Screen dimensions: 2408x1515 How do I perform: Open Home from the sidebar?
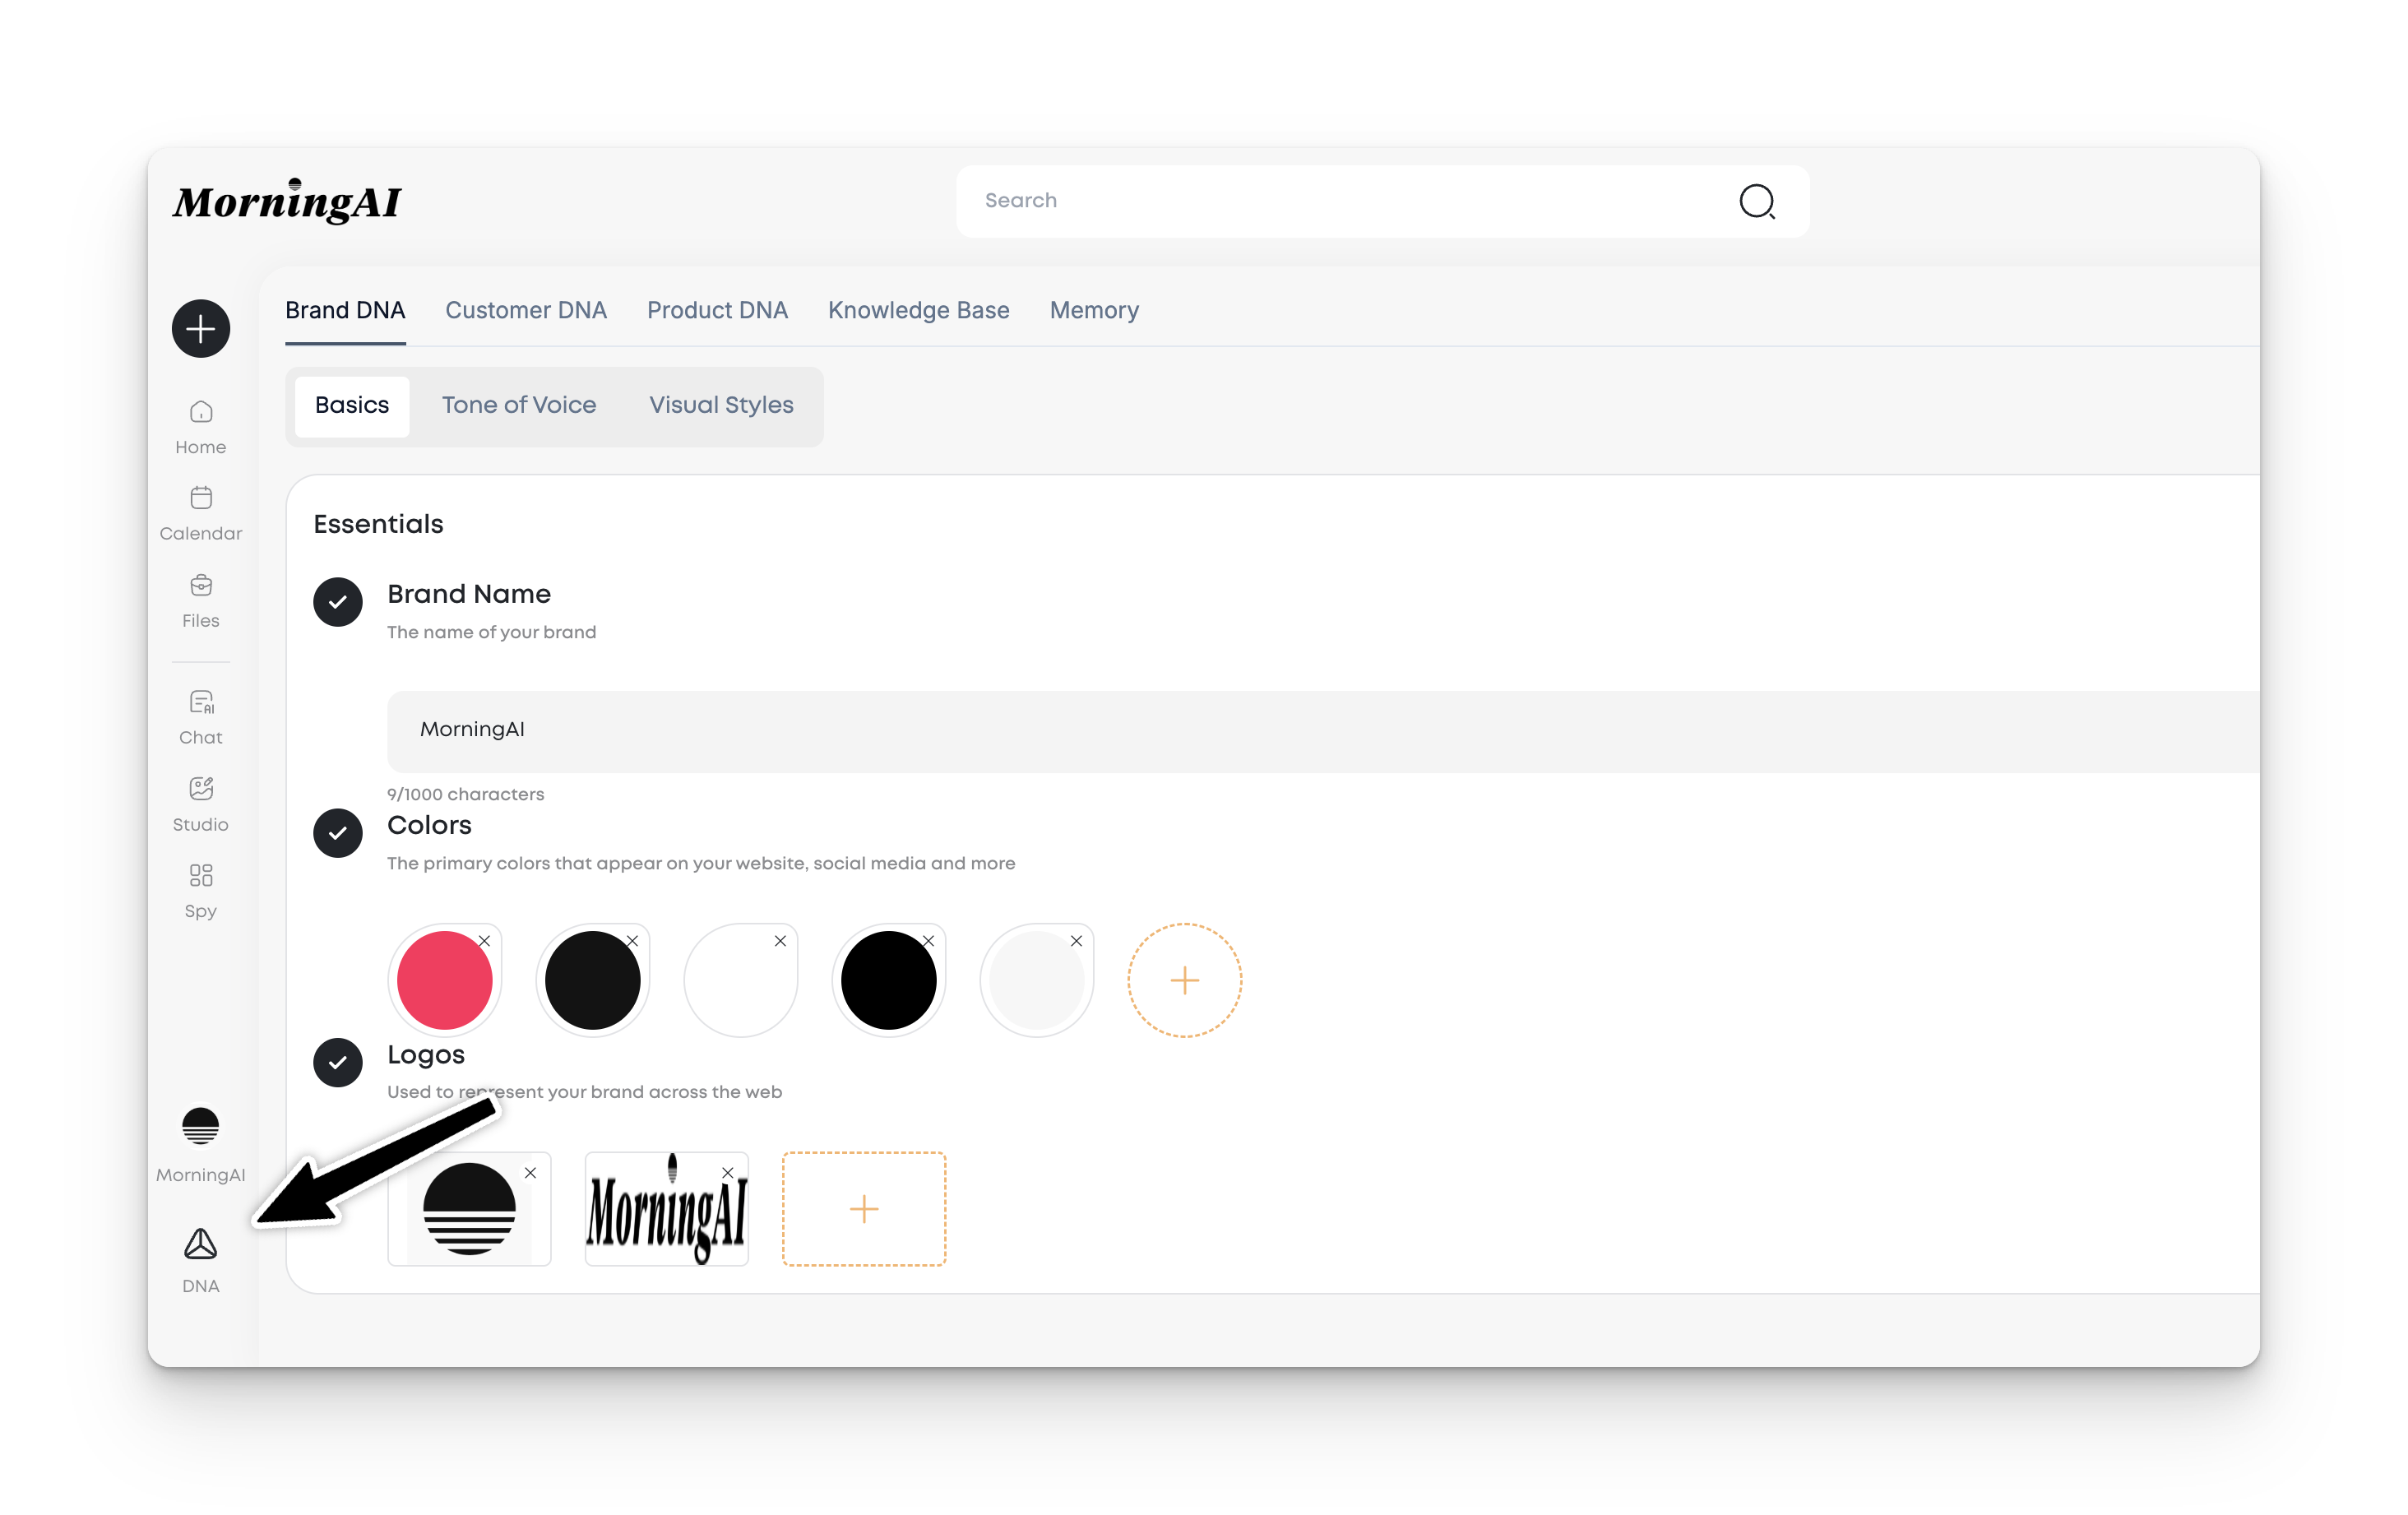click(x=201, y=427)
